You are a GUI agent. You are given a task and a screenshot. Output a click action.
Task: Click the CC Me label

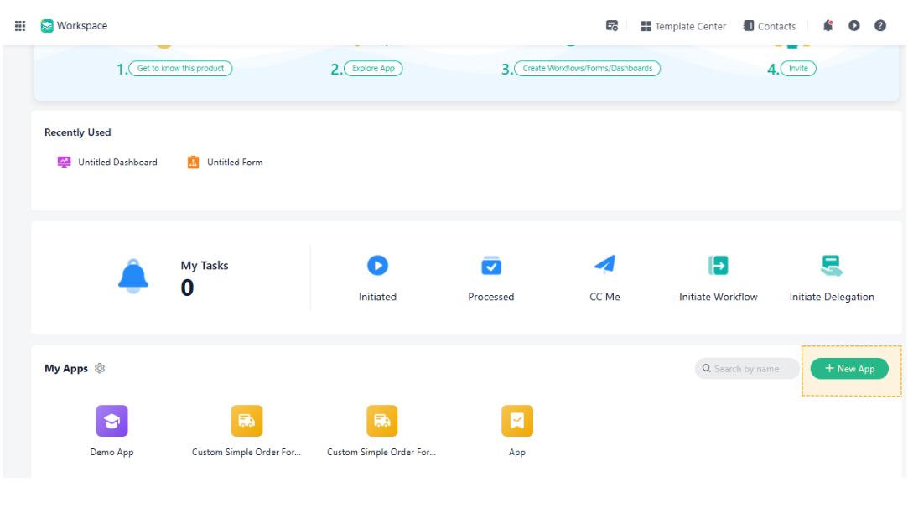[x=604, y=297]
